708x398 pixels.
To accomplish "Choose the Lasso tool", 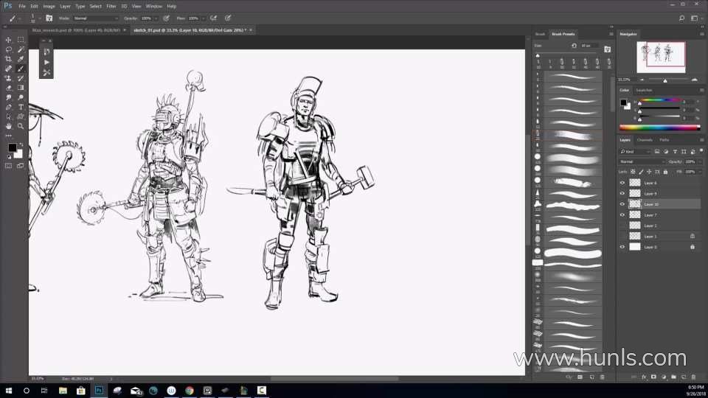I will [x=9, y=49].
